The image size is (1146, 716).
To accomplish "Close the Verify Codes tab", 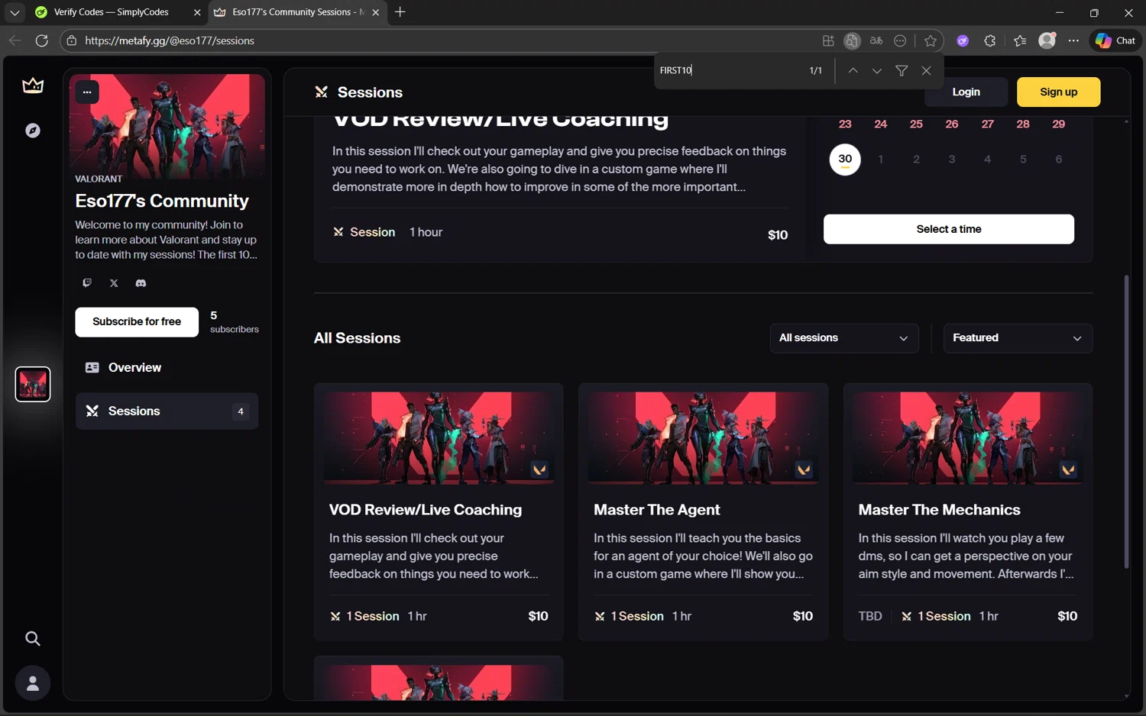I will [197, 12].
